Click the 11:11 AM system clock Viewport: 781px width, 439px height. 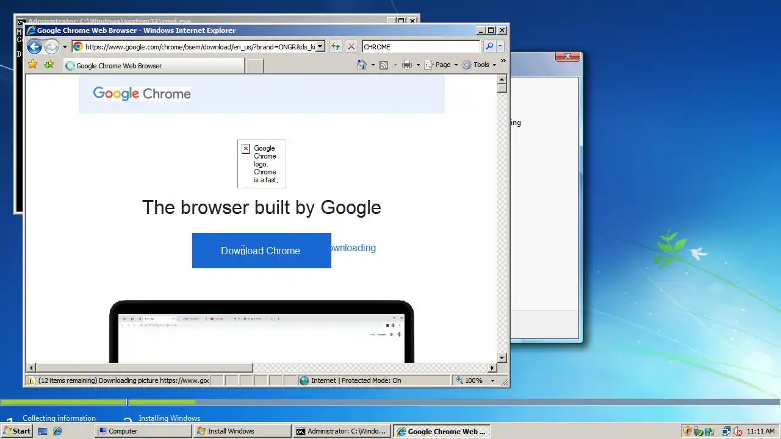761,431
